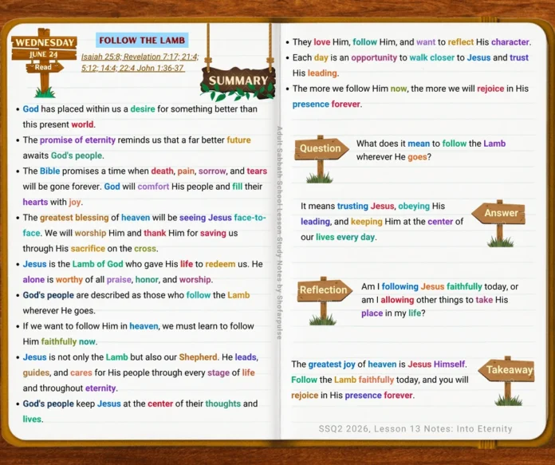This screenshot has width=555, height=465.
Task: Open the Isaiah 25:8; Revelation 7:17 reference line
Action: [140, 57]
